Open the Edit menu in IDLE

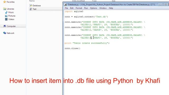pyautogui.click(x=72, y=8)
